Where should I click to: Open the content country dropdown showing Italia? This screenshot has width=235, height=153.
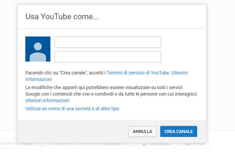pyautogui.click(x=20, y=143)
